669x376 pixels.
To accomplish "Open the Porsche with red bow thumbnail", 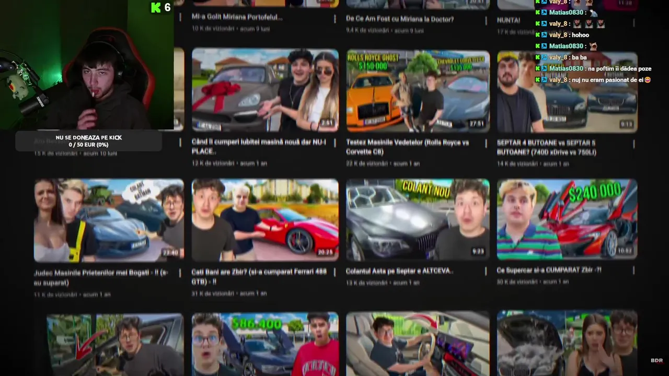I will [x=265, y=90].
